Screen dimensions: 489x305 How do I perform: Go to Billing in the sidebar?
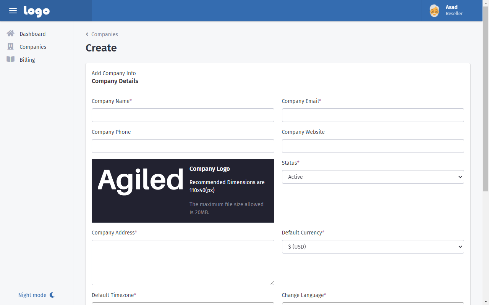[27, 60]
